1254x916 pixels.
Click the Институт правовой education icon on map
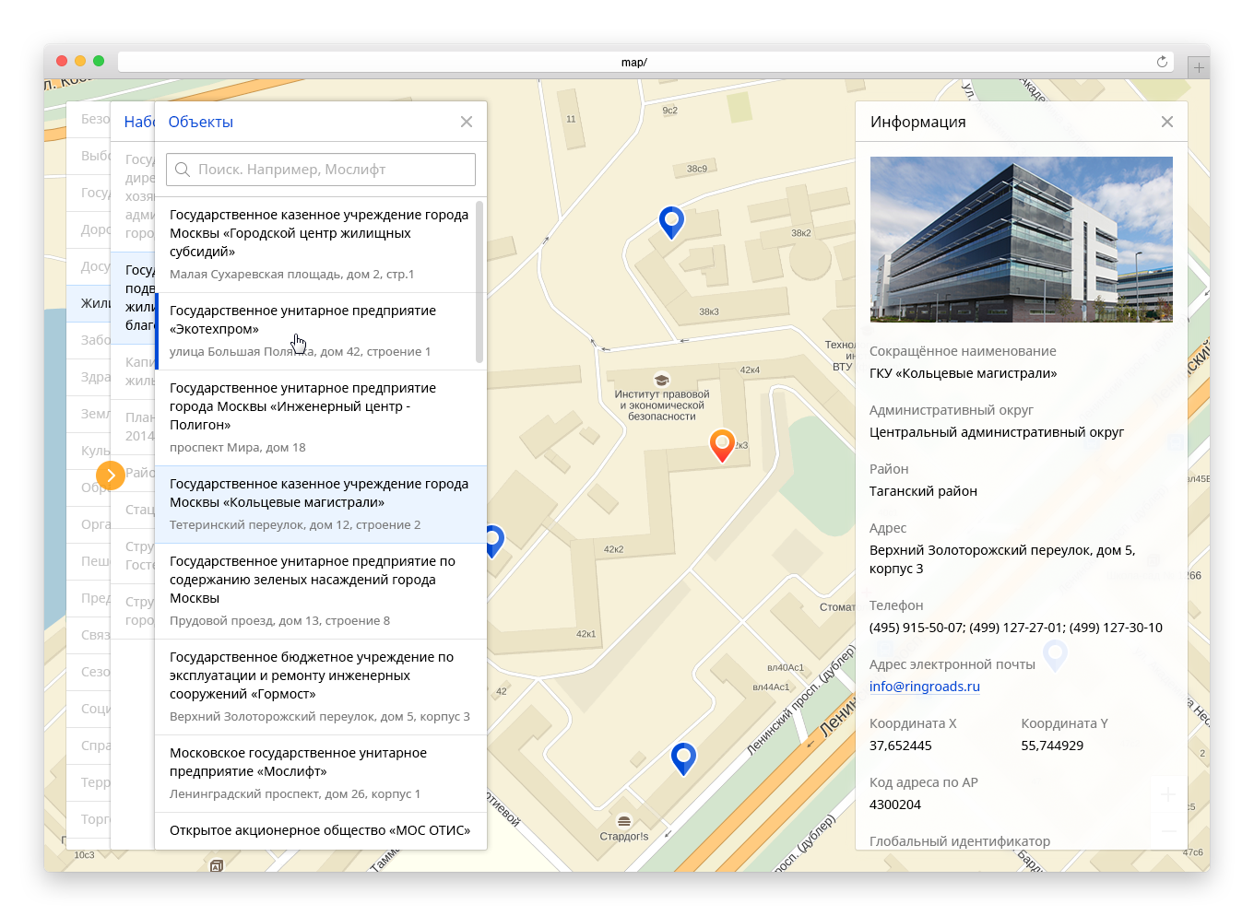point(661,380)
